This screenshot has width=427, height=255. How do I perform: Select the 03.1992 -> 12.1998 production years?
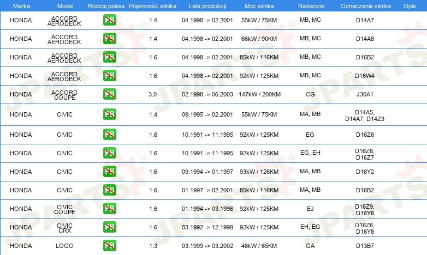coord(207,227)
